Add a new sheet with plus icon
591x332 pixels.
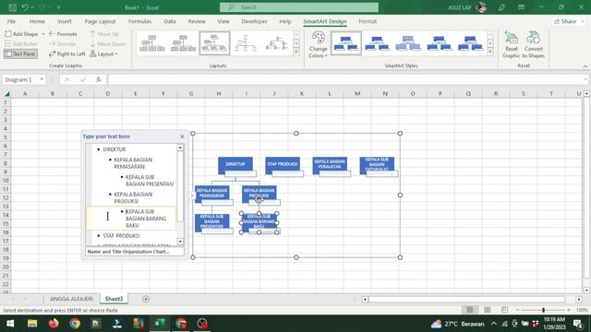pos(146,299)
